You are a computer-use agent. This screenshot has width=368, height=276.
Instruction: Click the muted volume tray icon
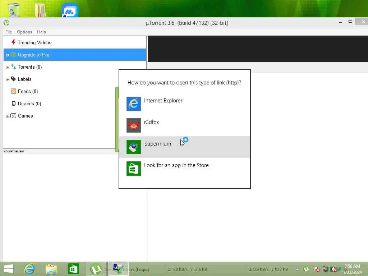333,269
